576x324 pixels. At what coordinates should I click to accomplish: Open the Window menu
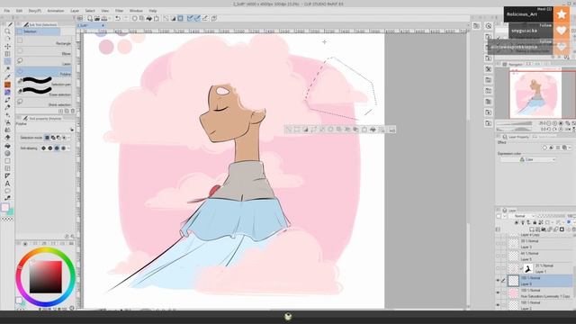tap(136, 11)
